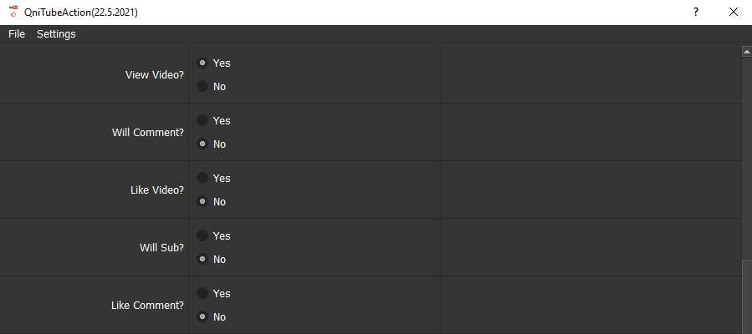This screenshot has height=334, width=752.
Task: Choose No for Will Comment
Action: (x=202, y=144)
